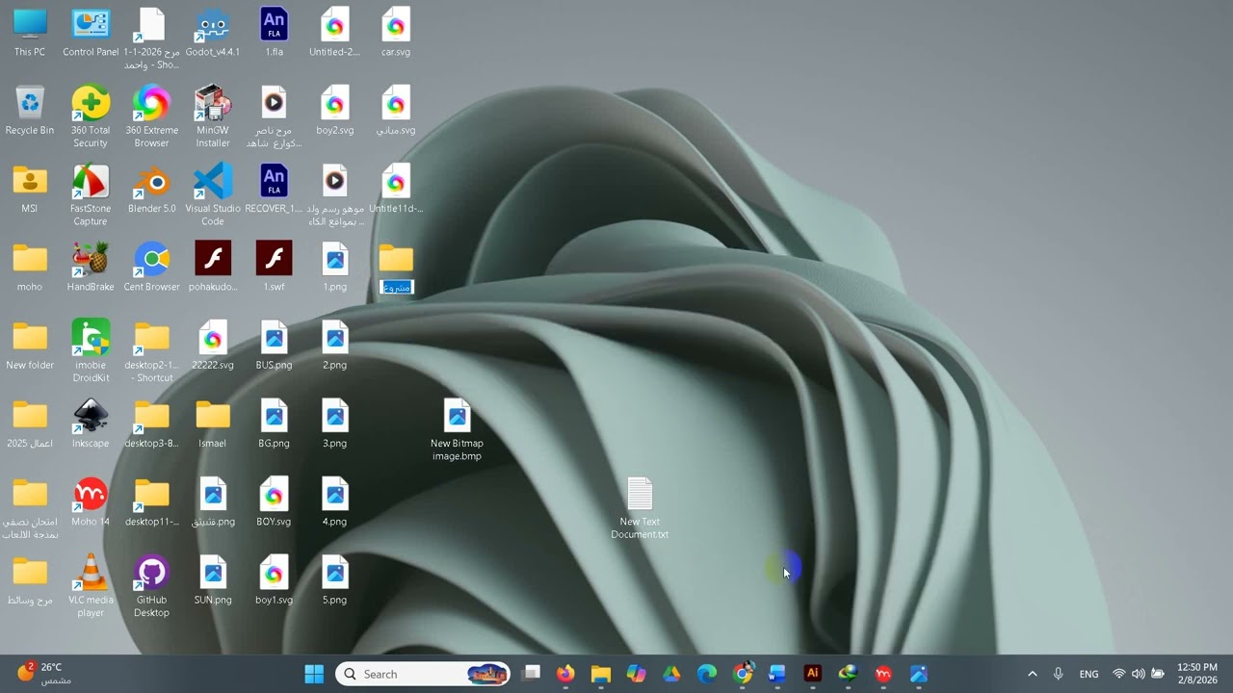Open the Windows Start menu
Viewport: 1233px width, 693px height.
(314, 674)
